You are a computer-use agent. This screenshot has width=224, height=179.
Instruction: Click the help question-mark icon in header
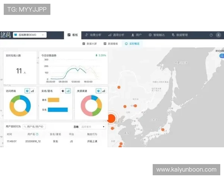click(x=211, y=35)
